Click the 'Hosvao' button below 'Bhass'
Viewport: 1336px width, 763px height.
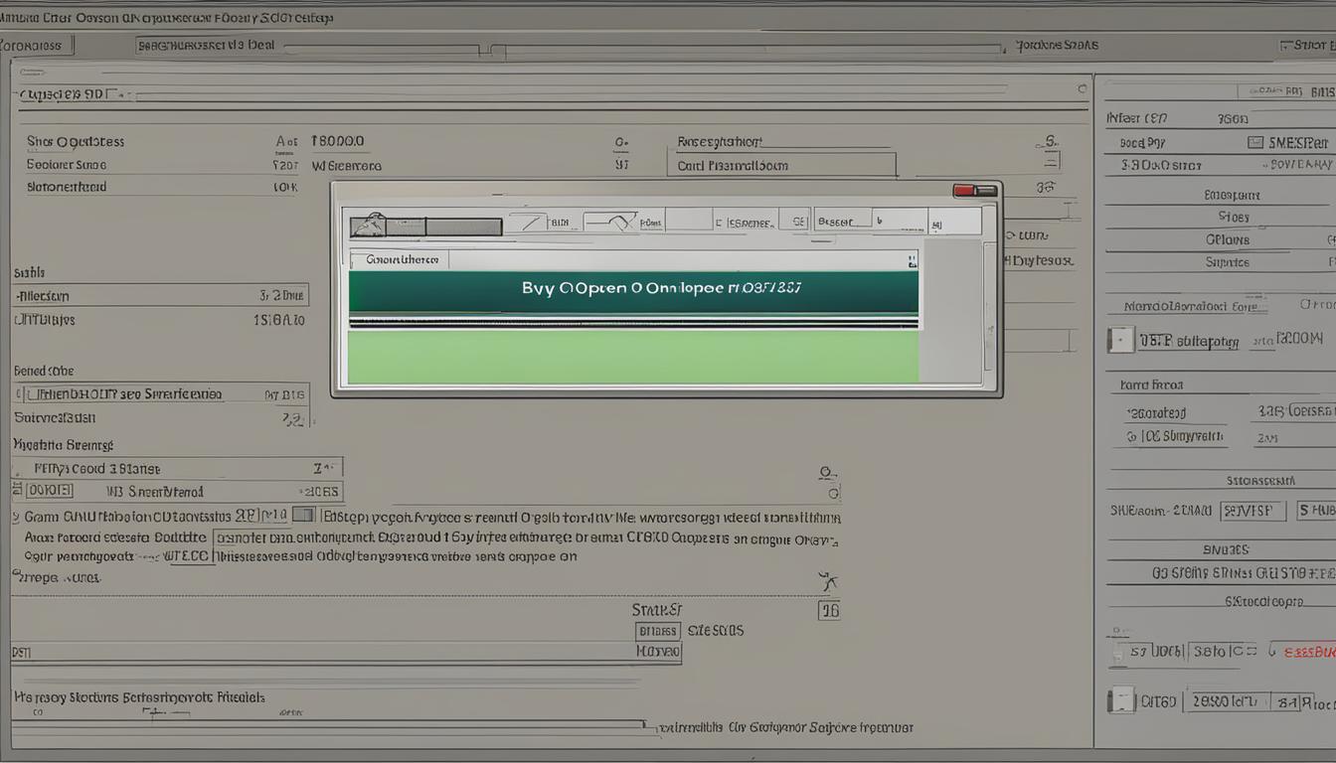point(658,652)
